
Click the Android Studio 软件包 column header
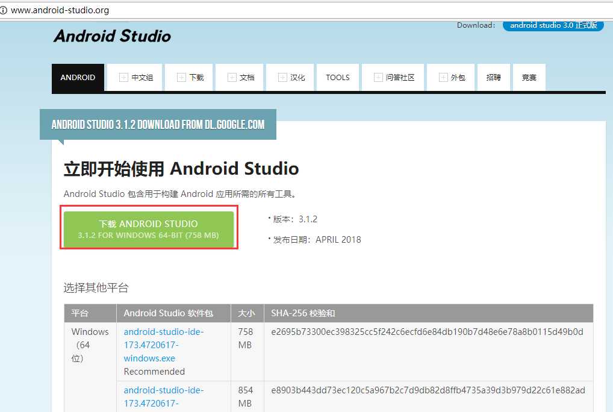pyautogui.click(x=173, y=313)
